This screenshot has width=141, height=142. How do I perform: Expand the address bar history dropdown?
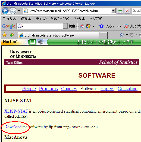(113, 11)
